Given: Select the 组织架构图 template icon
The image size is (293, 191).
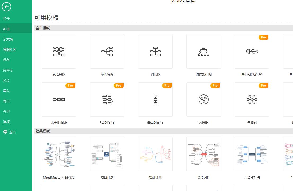Looking at the screenshot, I should [204, 51].
